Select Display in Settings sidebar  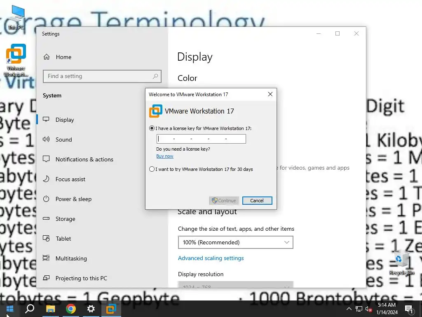pyautogui.click(x=65, y=120)
